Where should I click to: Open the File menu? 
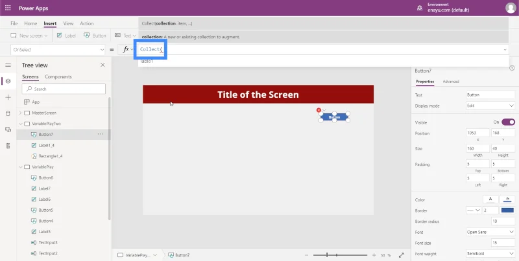point(14,23)
